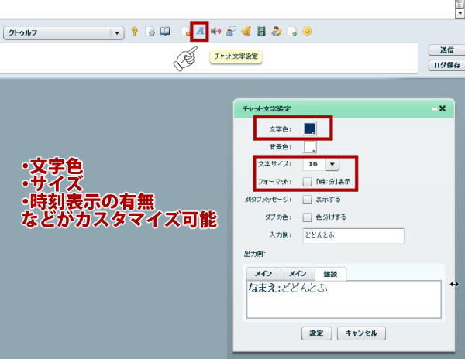Screen dimensions: 465x359
Task: Open the クトゥルフ dropdown list
Action: pos(117,33)
